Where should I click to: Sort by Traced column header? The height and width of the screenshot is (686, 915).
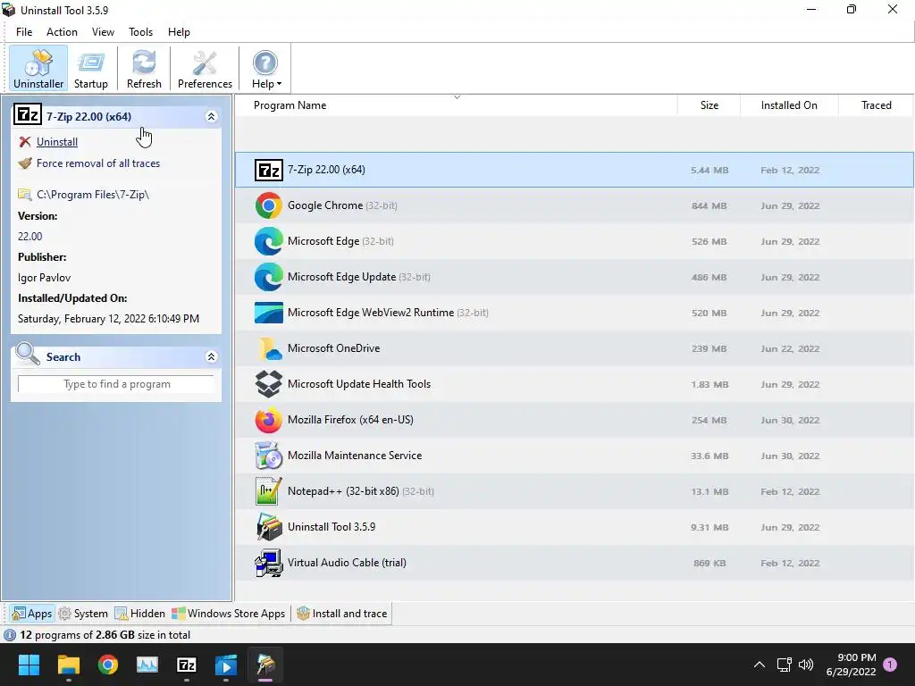point(876,105)
